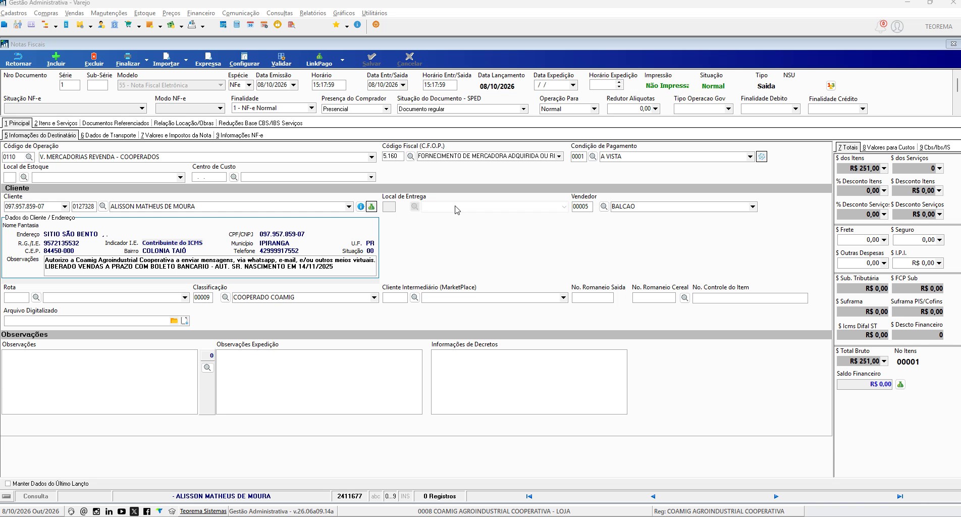Toggle Manter Dados do Último Lançto checkbox
The image size is (961, 517).
pos(8,483)
